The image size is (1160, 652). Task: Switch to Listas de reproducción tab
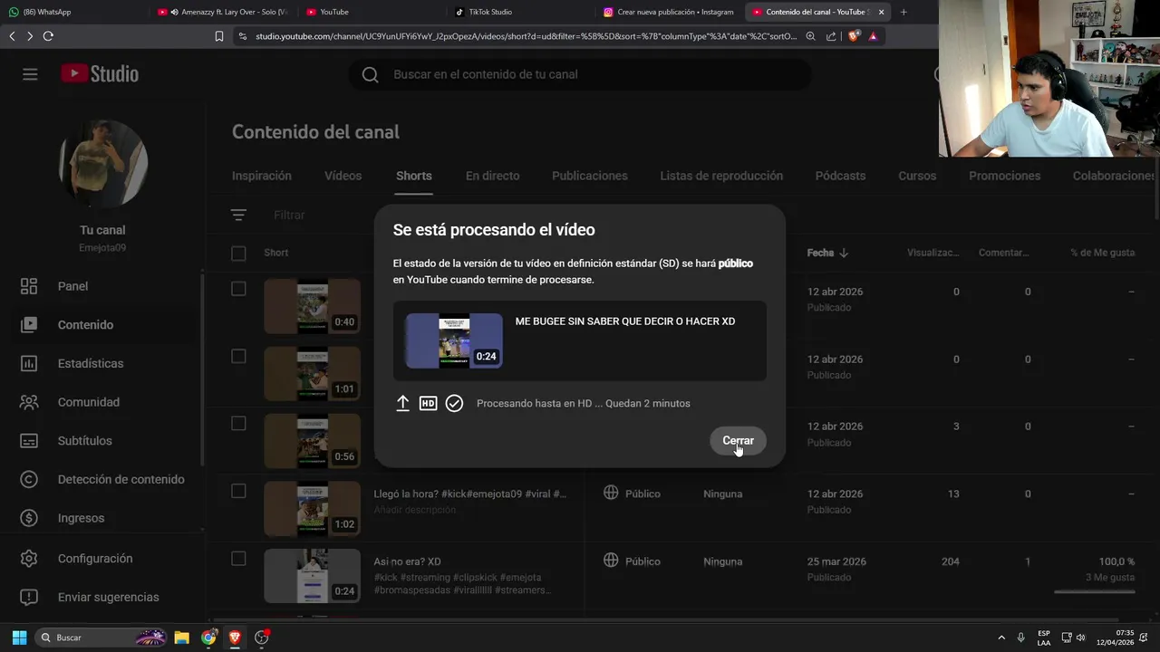[x=721, y=176]
